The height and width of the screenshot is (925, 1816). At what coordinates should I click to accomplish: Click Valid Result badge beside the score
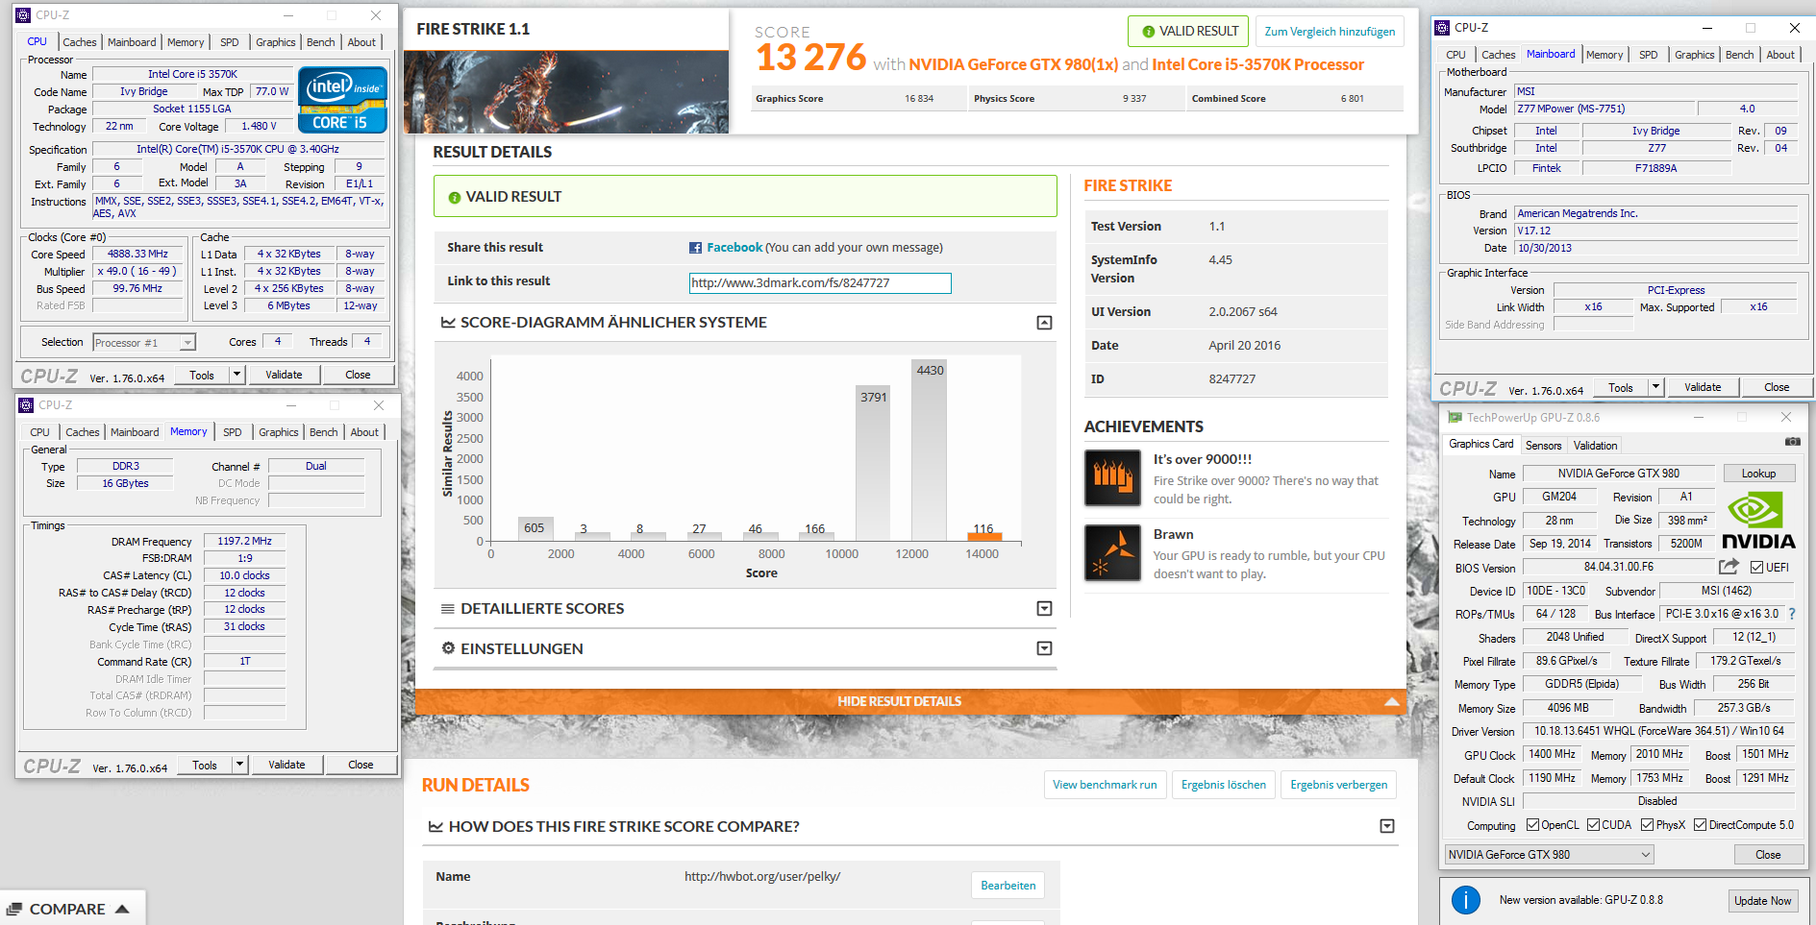coord(1188,32)
